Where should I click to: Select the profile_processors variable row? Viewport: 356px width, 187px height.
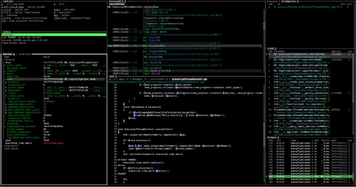coord(54,132)
